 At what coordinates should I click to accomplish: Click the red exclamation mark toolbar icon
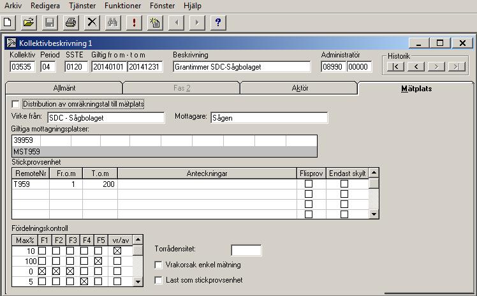[134, 22]
